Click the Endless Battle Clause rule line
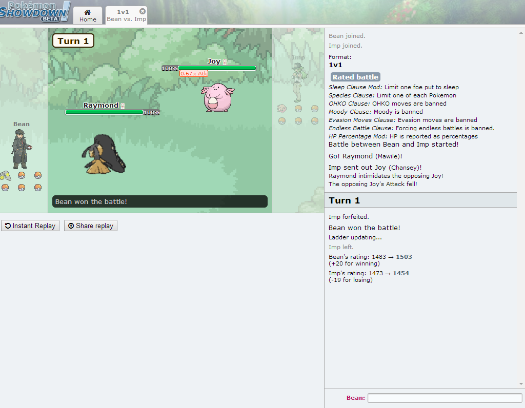Viewport: 525px width, 408px height. click(412, 128)
